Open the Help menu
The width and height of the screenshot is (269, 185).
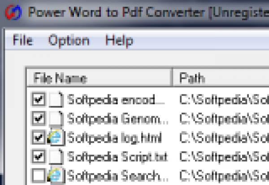point(119,40)
